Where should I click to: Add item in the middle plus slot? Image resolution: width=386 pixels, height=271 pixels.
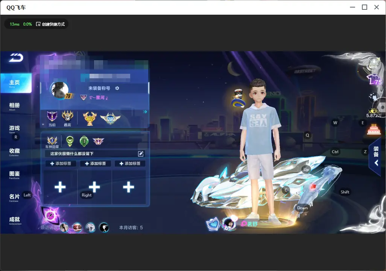pyautogui.click(x=94, y=187)
